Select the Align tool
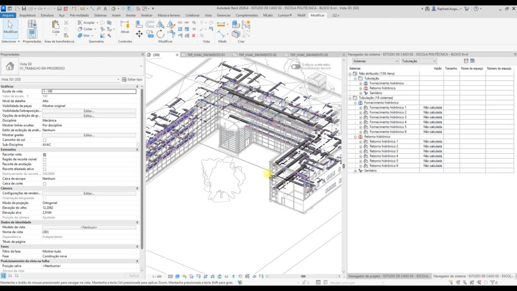This screenshot has width=517, height=291. click(x=139, y=24)
